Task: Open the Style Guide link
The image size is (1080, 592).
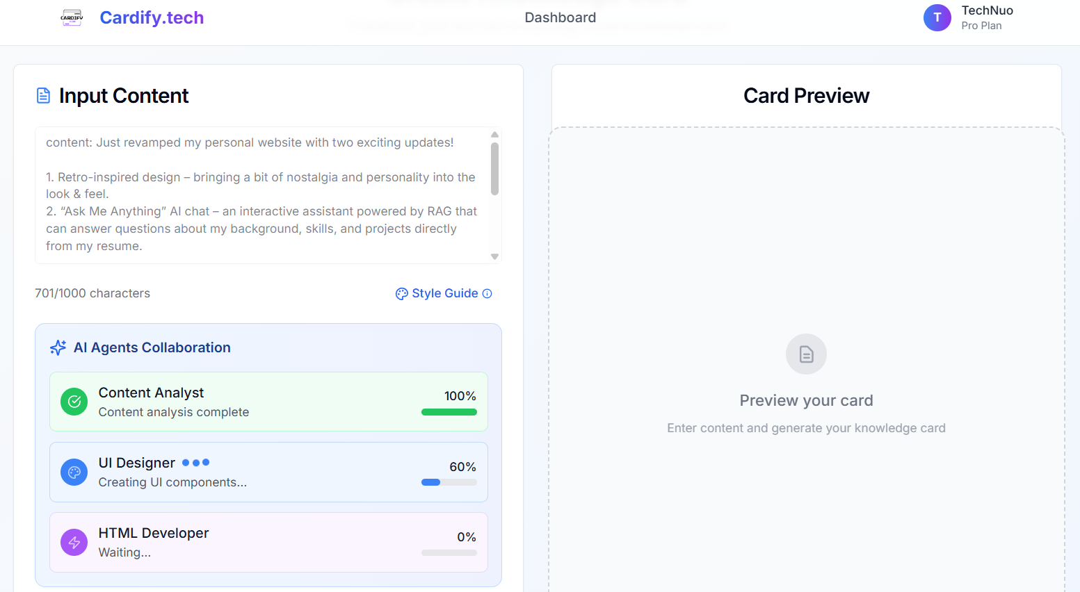Action: click(x=445, y=293)
